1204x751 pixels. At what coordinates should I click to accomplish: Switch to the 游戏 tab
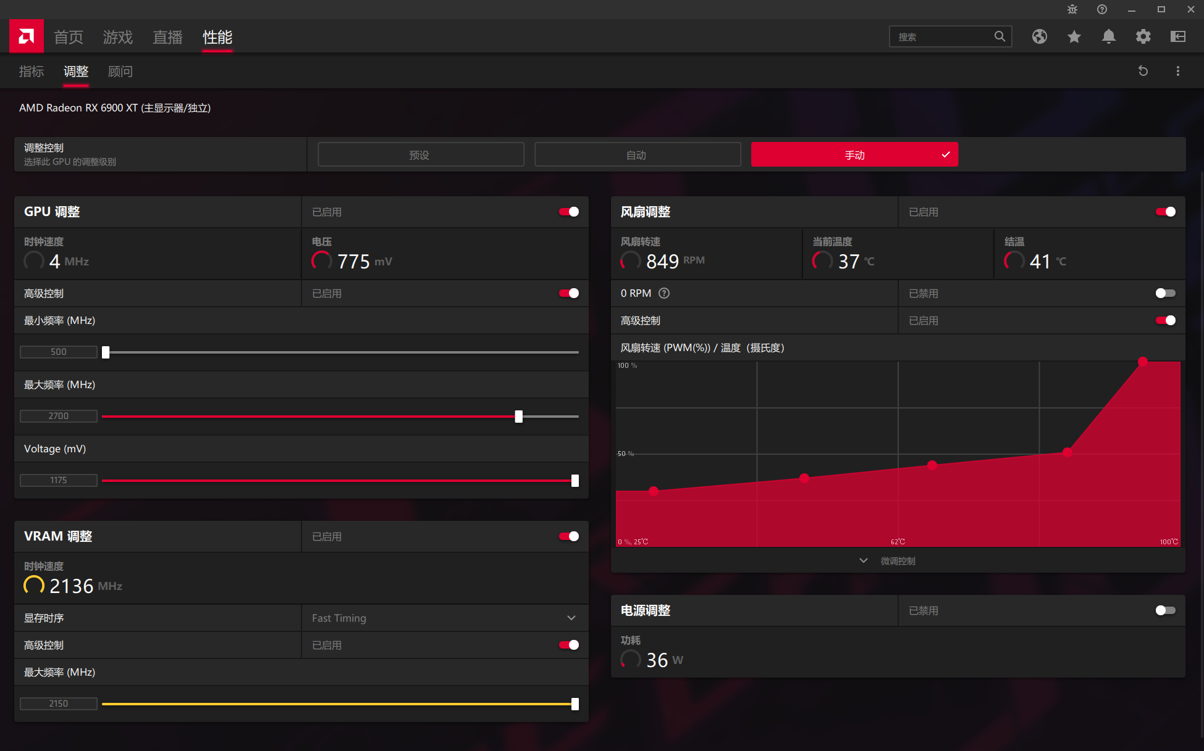pyautogui.click(x=117, y=37)
